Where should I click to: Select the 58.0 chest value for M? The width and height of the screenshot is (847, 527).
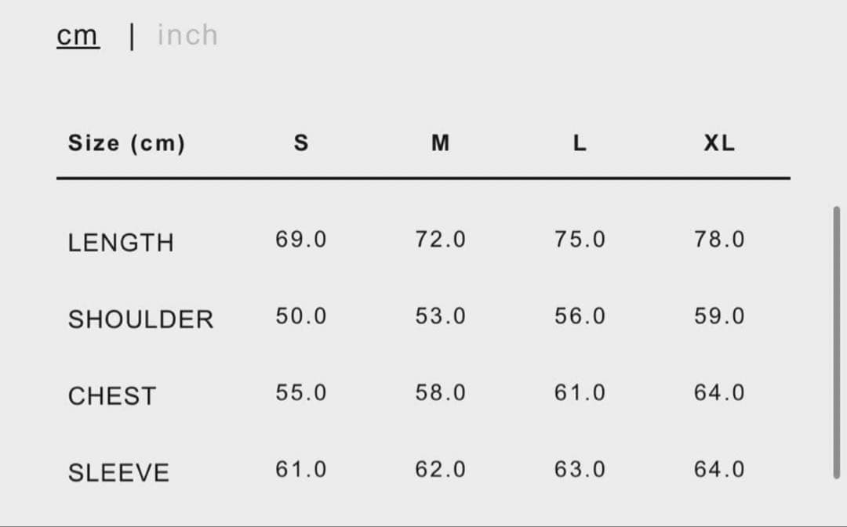pos(440,392)
